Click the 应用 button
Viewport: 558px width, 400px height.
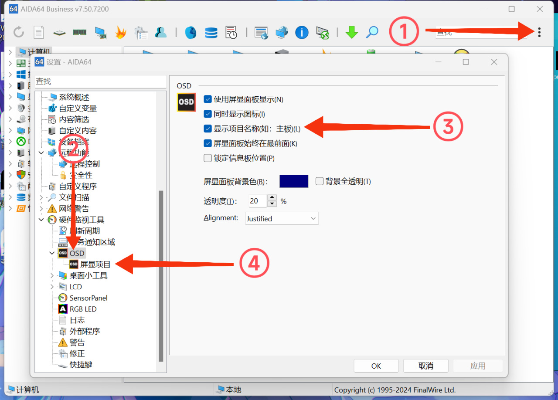point(478,366)
